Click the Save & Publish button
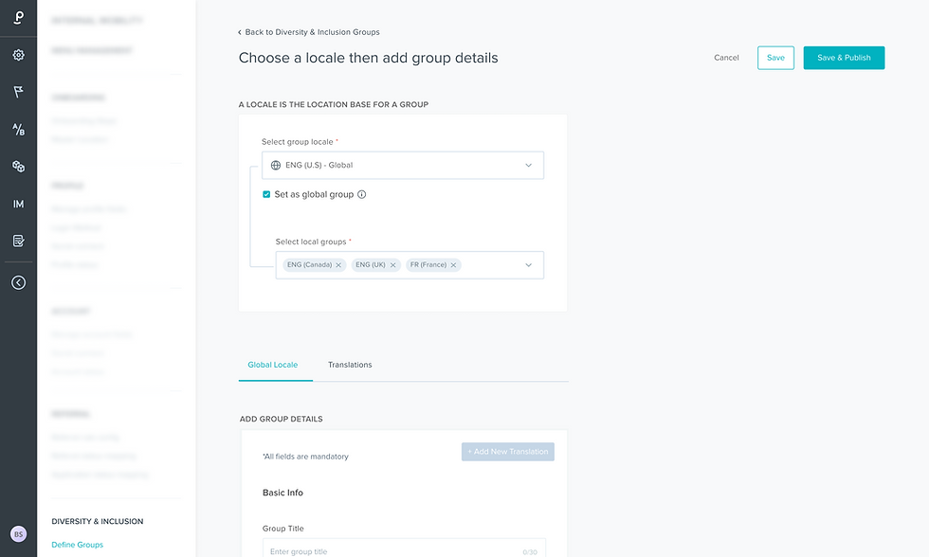 (x=844, y=58)
